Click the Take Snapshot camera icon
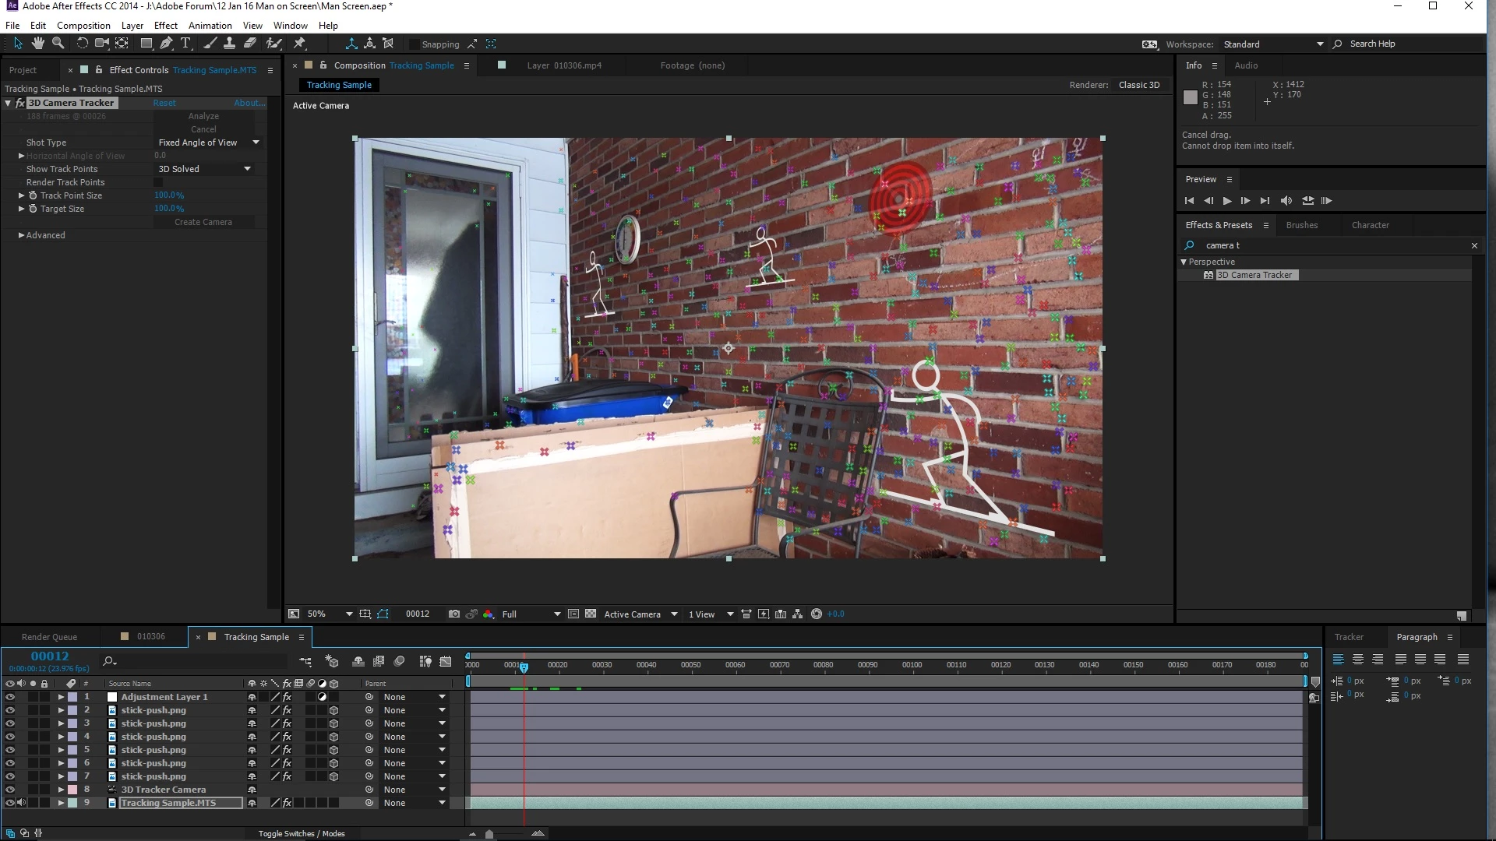Viewport: 1496px width, 841px height. pos(454,614)
